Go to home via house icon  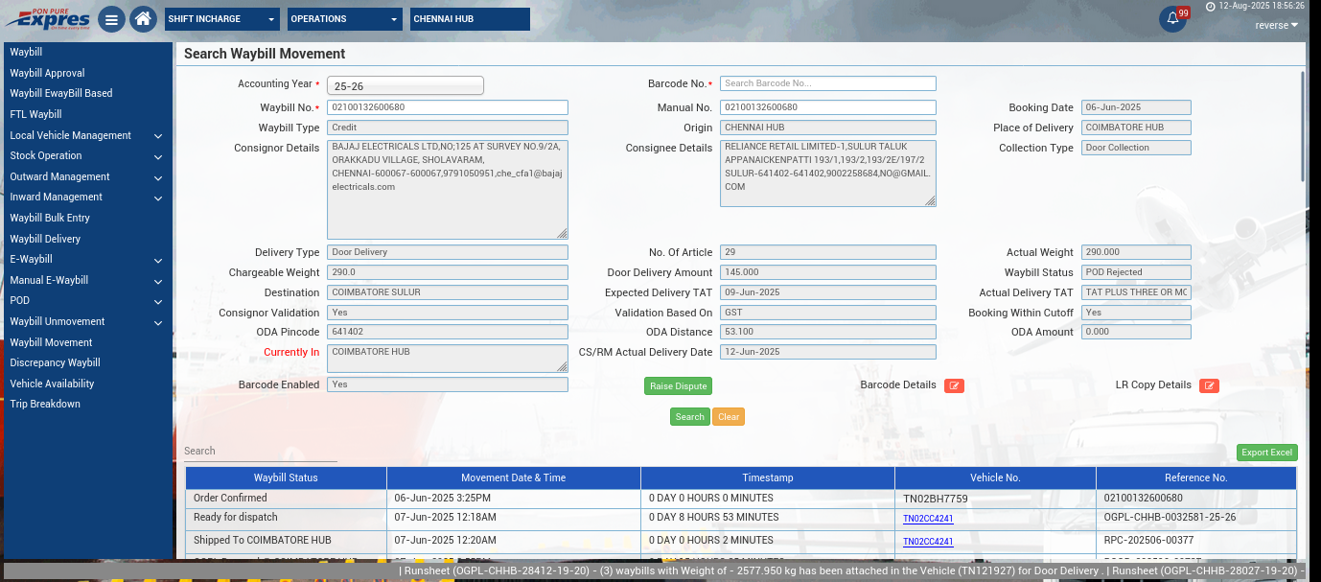[x=143, y=19]
